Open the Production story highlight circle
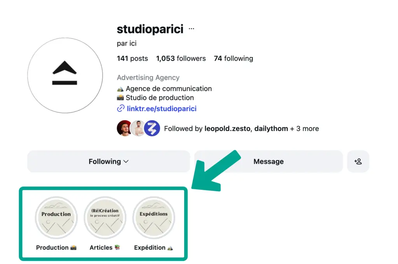This screenshot has height=264, width=398. (x=56, y=218)
